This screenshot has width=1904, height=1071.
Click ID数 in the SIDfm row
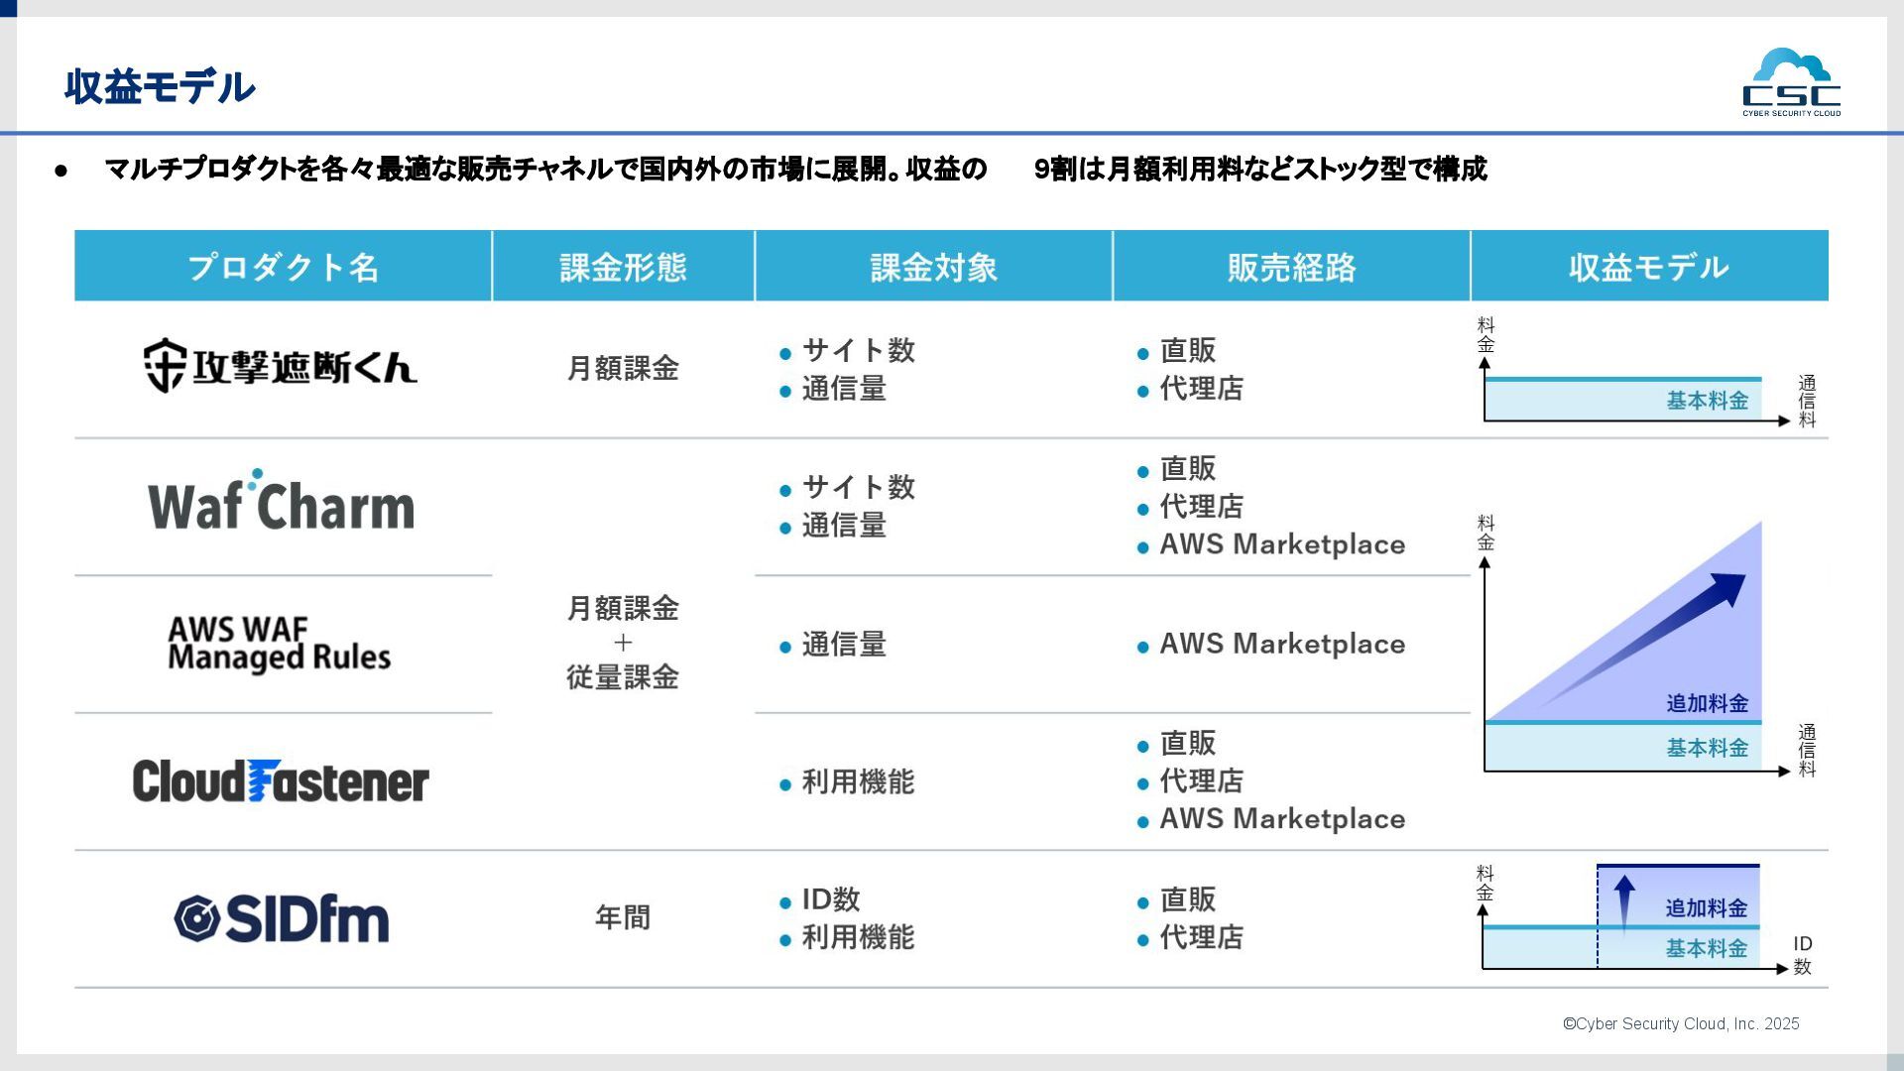click(831, 899)
